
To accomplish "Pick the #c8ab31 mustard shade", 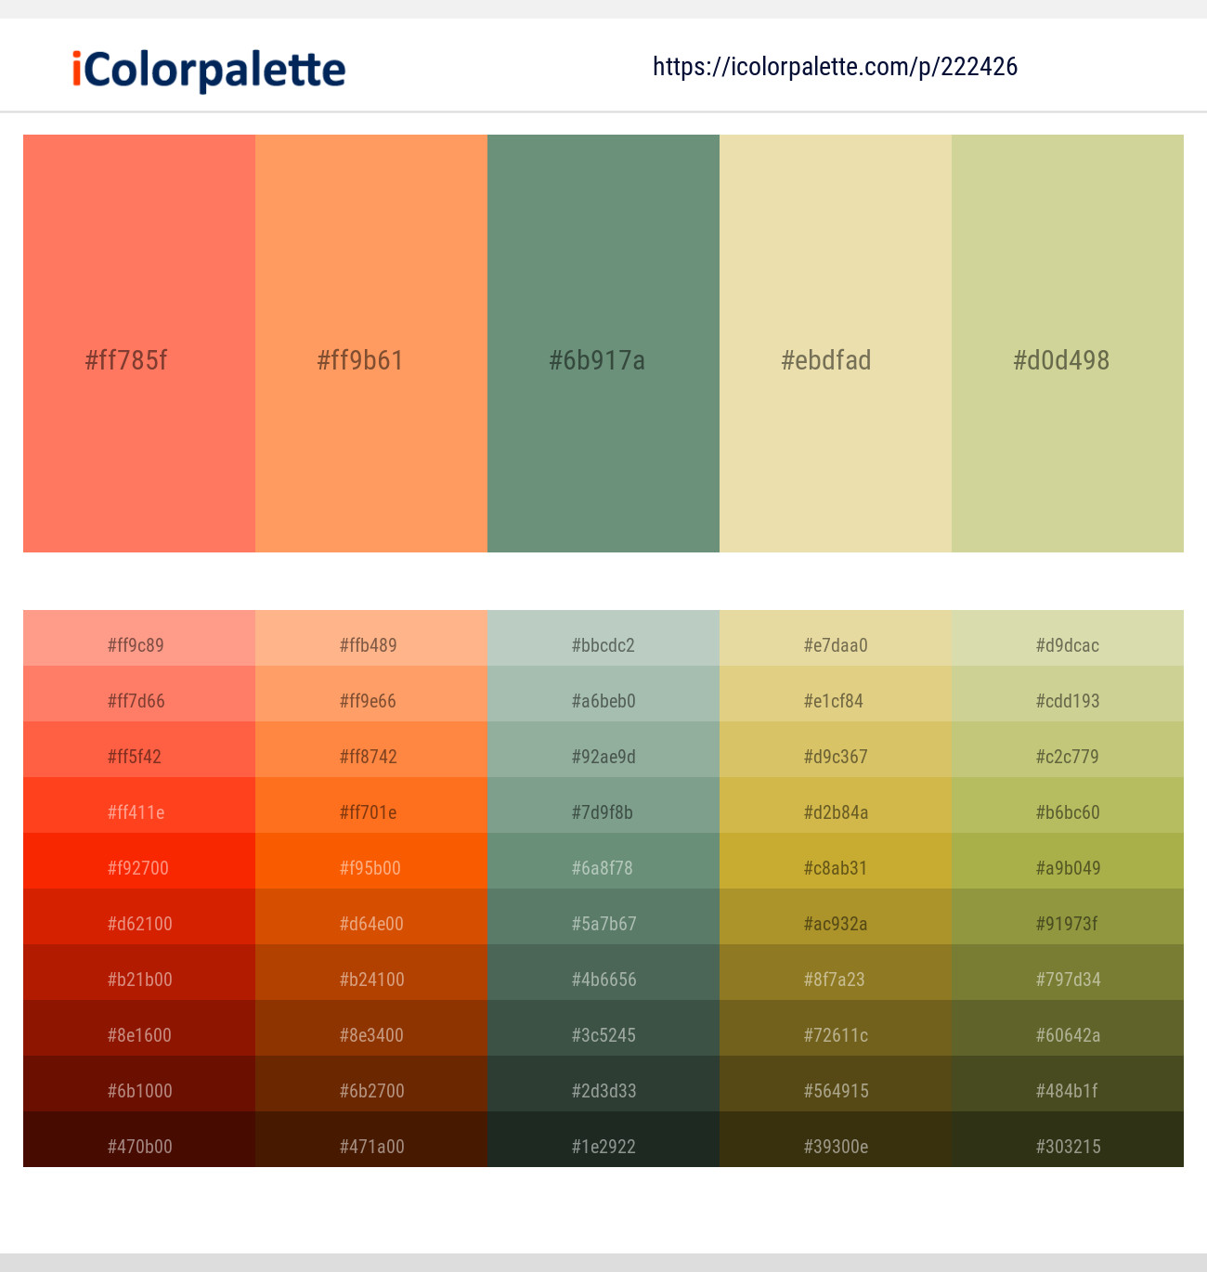I will [836, 867].
